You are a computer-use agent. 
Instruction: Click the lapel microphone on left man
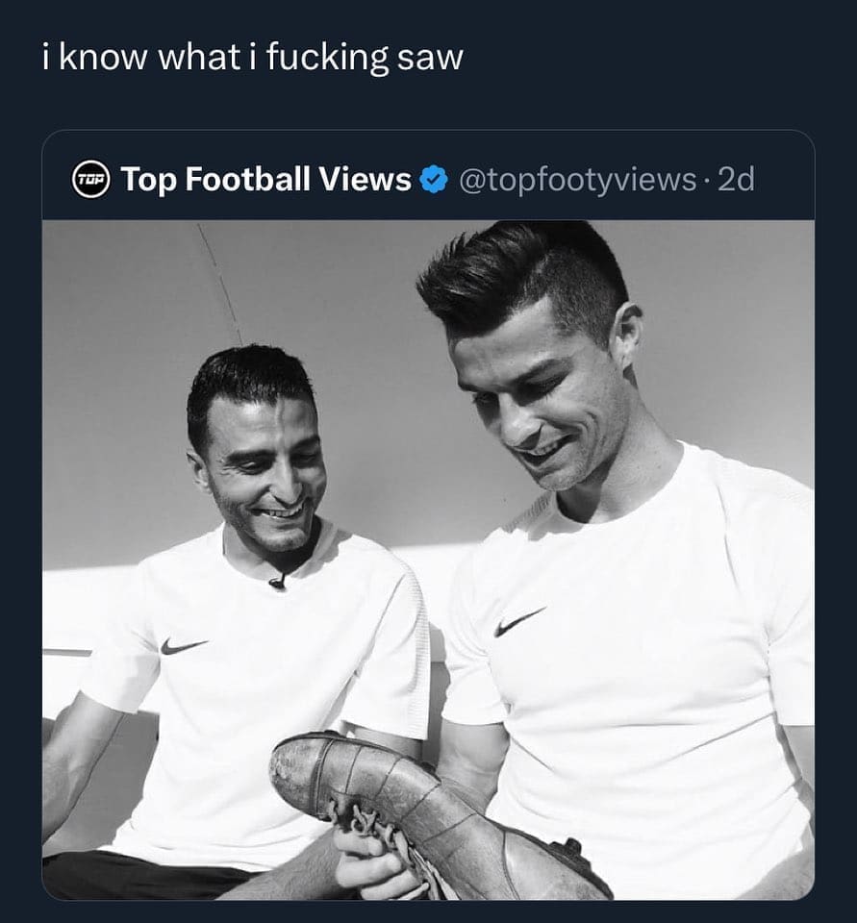pyautogui.click(x=278, y=582)
